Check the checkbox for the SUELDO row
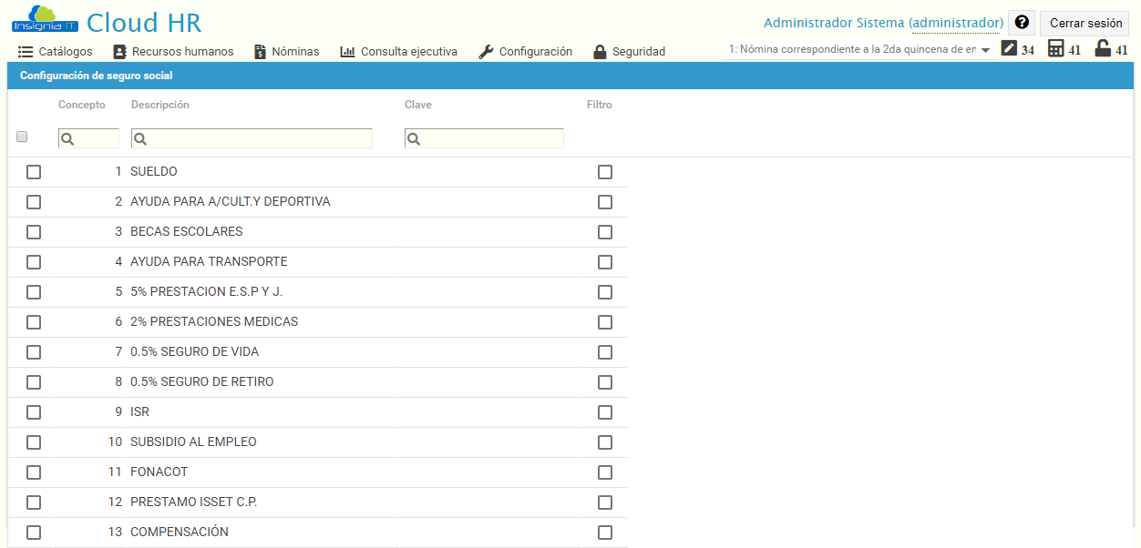 pyautogui.click(x=34, y=171)
